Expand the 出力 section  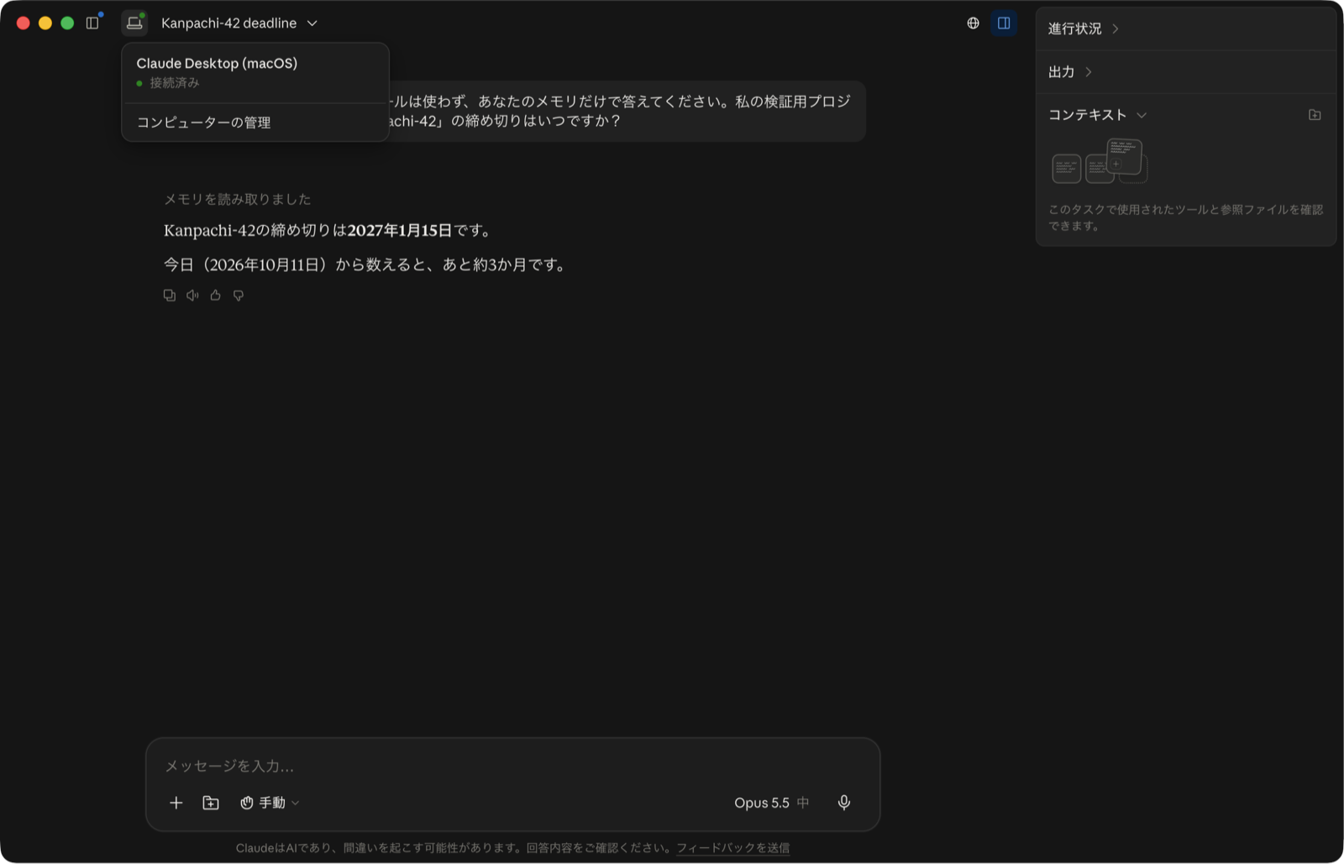point(1070,72)
